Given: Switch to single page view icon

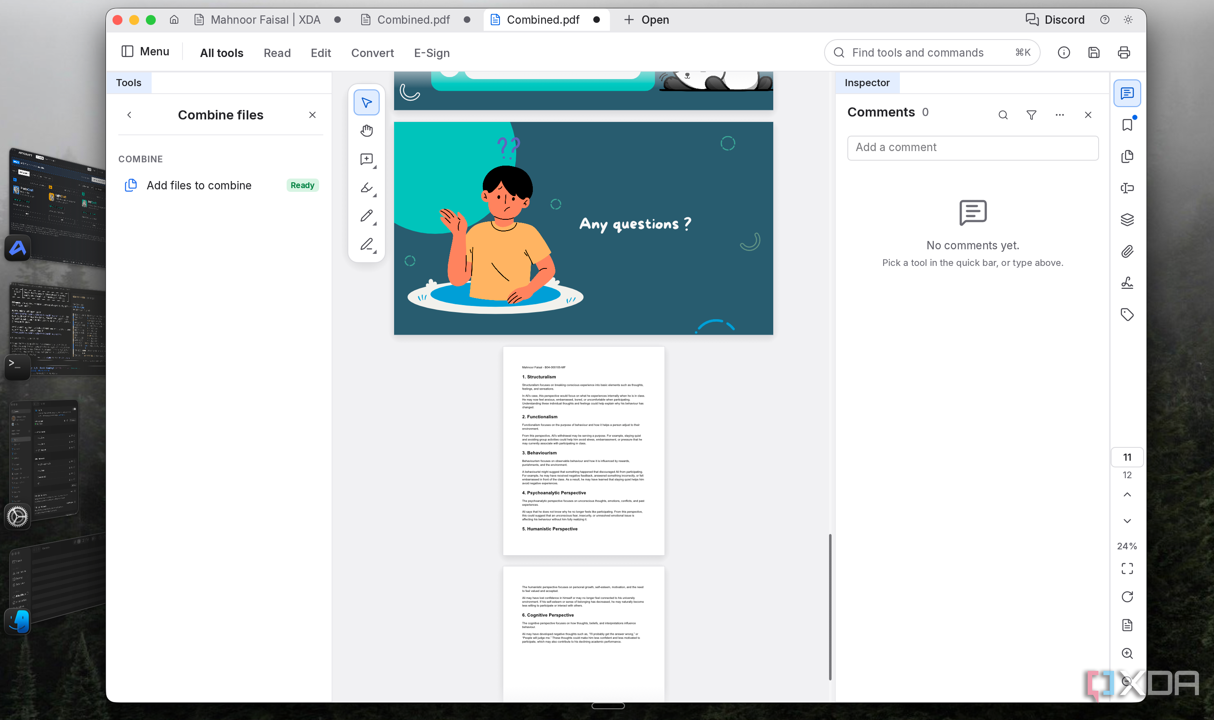Looking at the screenshot, I should tap(1127, 625).
